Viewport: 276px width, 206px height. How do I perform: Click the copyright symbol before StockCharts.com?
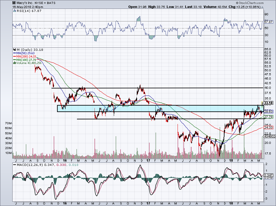[237, 3]
